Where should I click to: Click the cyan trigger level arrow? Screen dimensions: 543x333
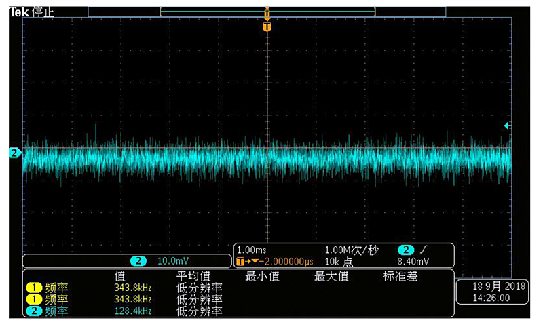click(507, 125)
